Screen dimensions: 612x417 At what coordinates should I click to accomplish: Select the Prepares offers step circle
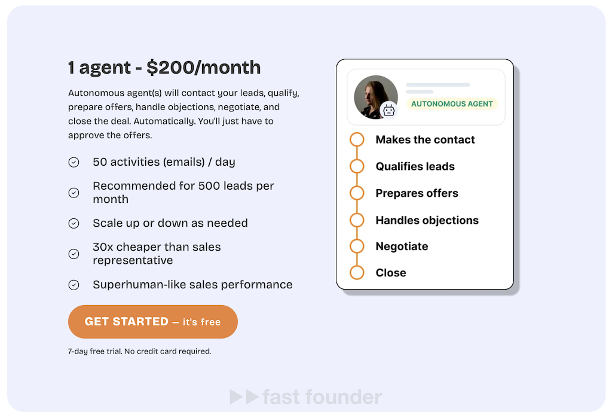coord(357,193)
